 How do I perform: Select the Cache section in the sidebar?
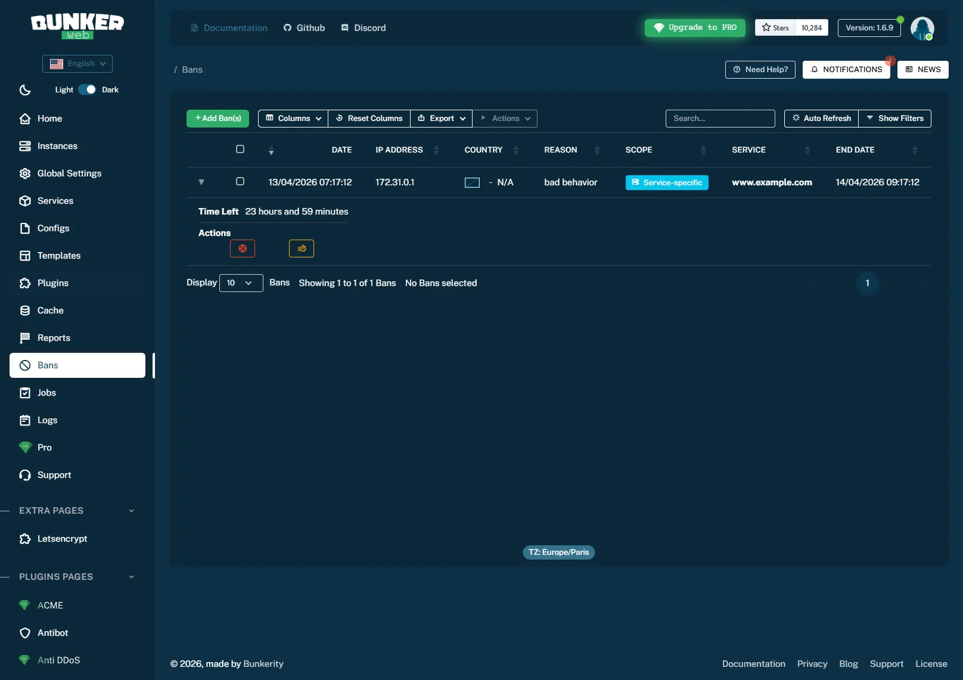(x=49, y=310)
